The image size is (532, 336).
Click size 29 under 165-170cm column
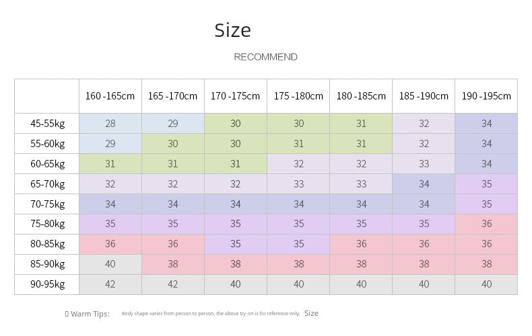[x=172, y=123]
